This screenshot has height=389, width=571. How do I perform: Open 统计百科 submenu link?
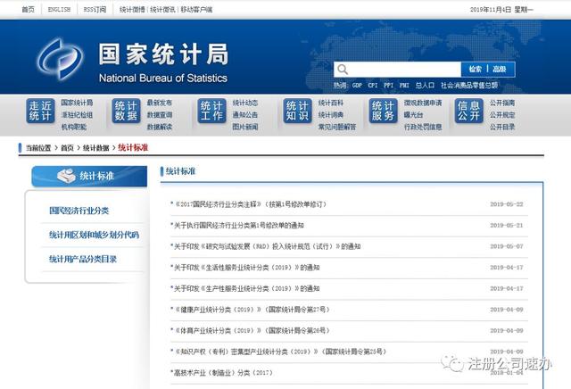[331, 103]
